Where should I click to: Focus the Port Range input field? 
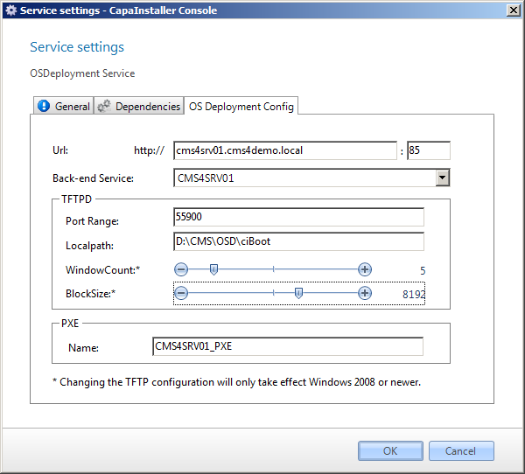tap(298, 217)
